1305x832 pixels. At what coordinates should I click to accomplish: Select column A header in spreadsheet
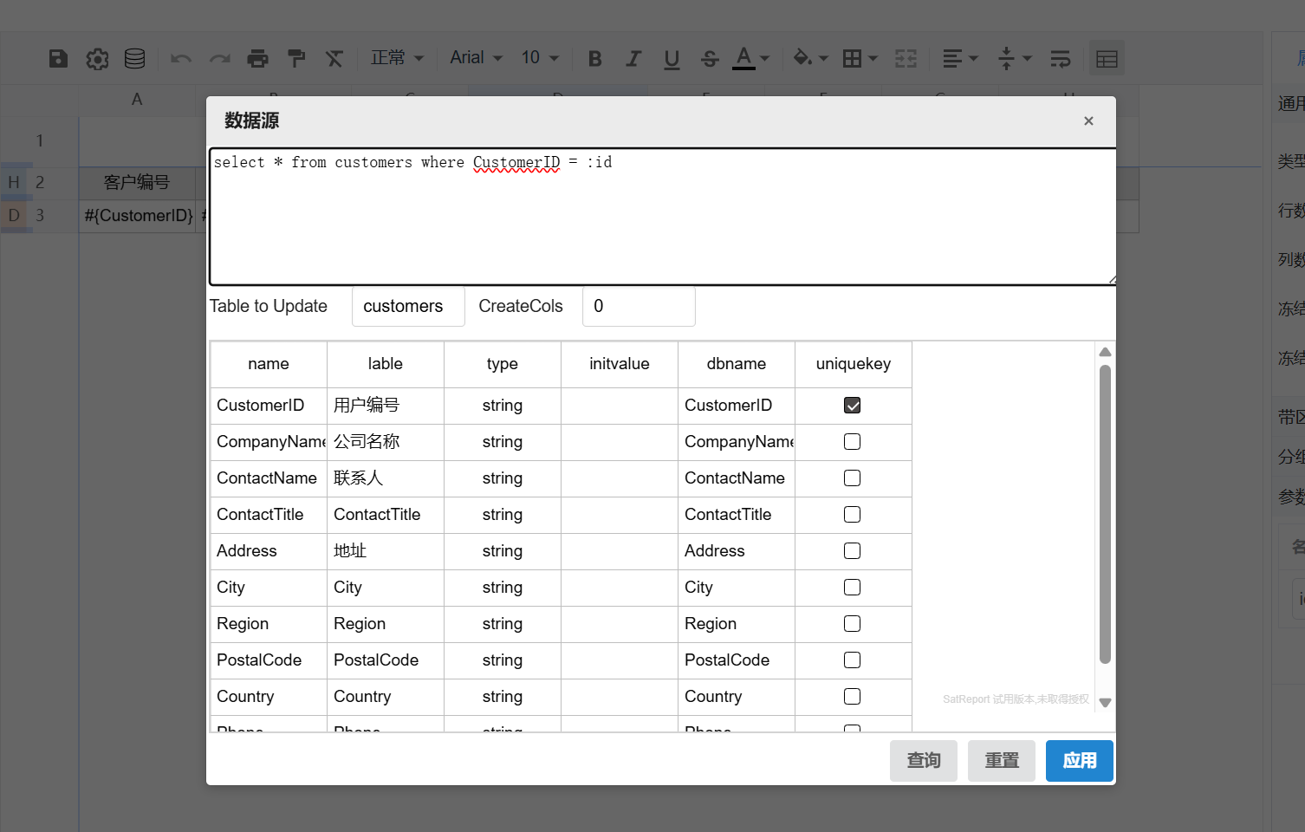coord(137,100)
